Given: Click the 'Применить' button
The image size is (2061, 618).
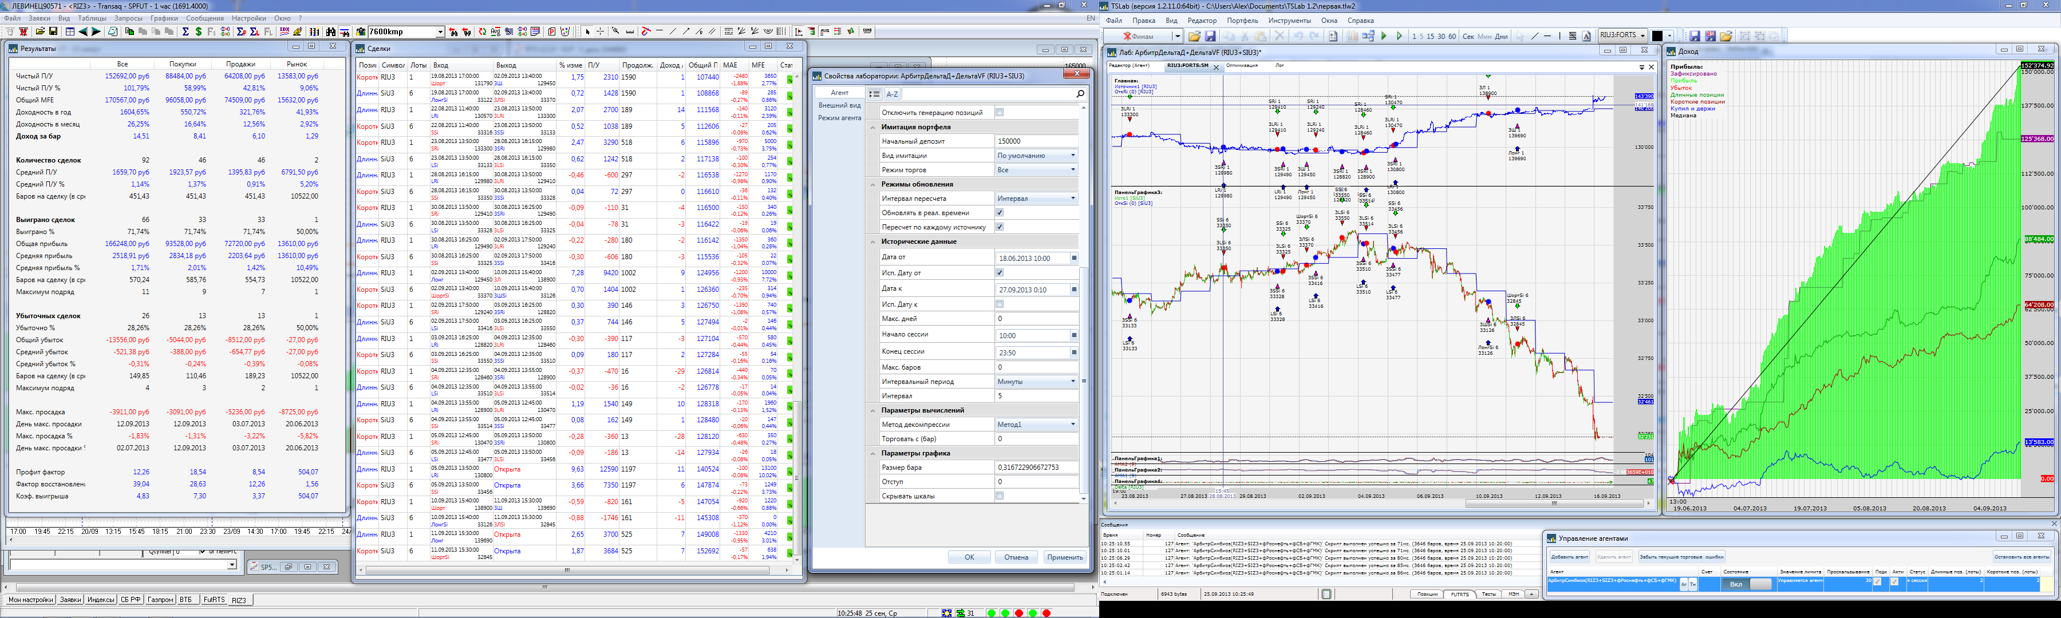Looking at the screenshot, I should click(1065, 557).
